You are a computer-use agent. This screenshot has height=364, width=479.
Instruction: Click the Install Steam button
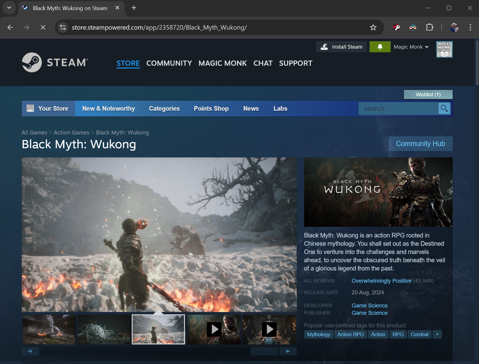pyautogui.click(x=341, y=47)
